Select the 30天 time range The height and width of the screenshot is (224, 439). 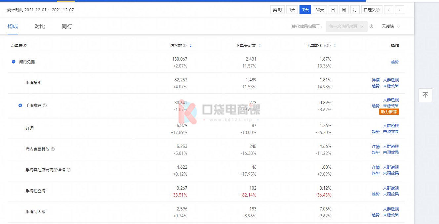320,10
